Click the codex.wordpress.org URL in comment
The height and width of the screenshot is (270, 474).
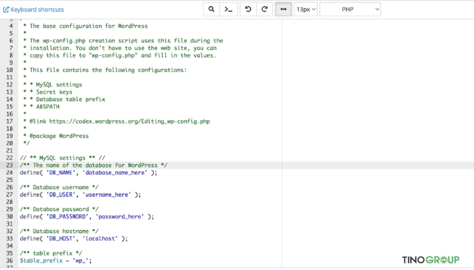click(x=129, y=122)
